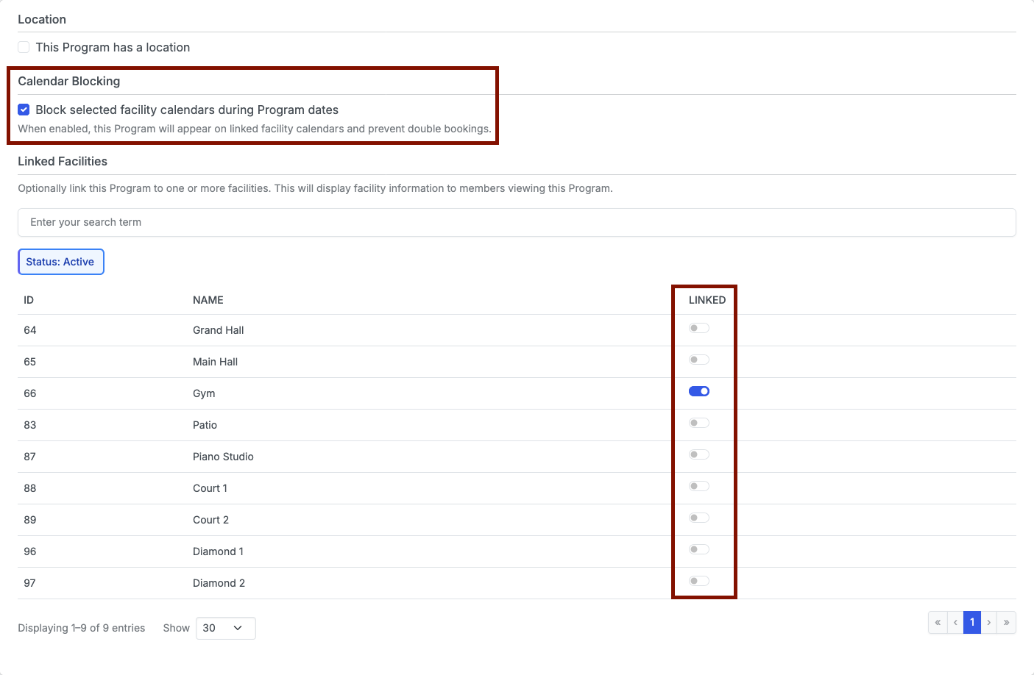Viewport: 1034px width, 675px height.
Task: Check 'This Program has a location'
Action: point(24,47)
